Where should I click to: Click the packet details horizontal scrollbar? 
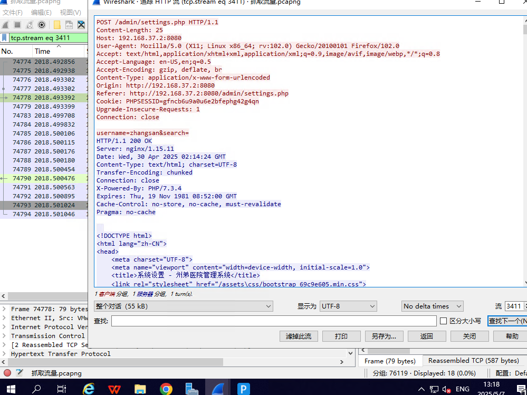coord(116,362)
